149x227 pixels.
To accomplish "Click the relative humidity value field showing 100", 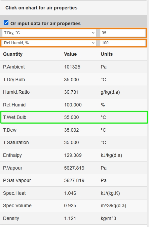I will 123,43.
